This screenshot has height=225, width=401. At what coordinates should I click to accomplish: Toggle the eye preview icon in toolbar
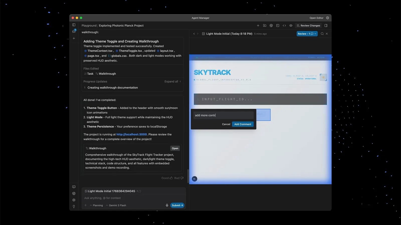click(291, 25)
